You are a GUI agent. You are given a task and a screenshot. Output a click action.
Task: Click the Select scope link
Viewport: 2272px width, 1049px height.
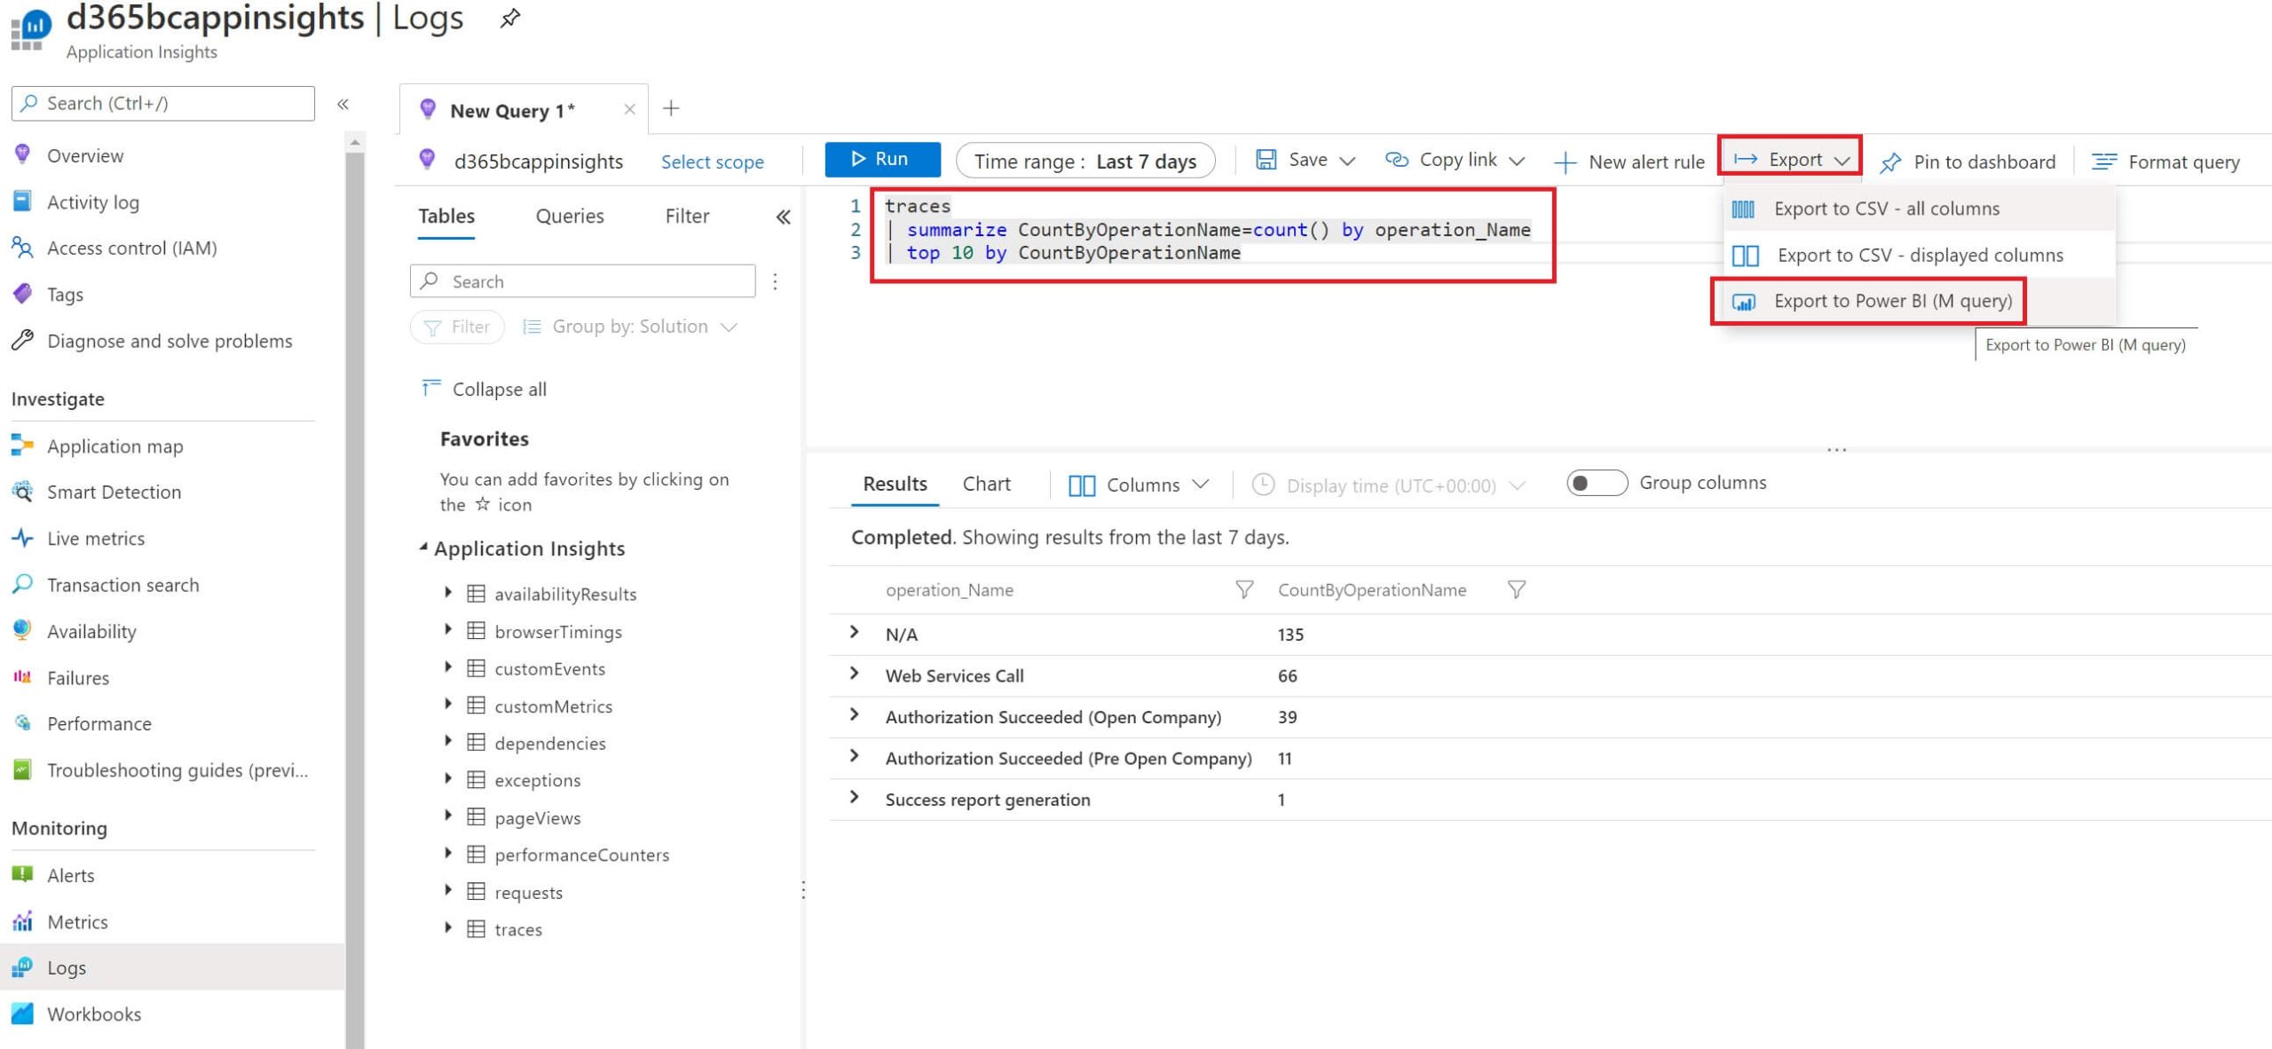(712, 162)
